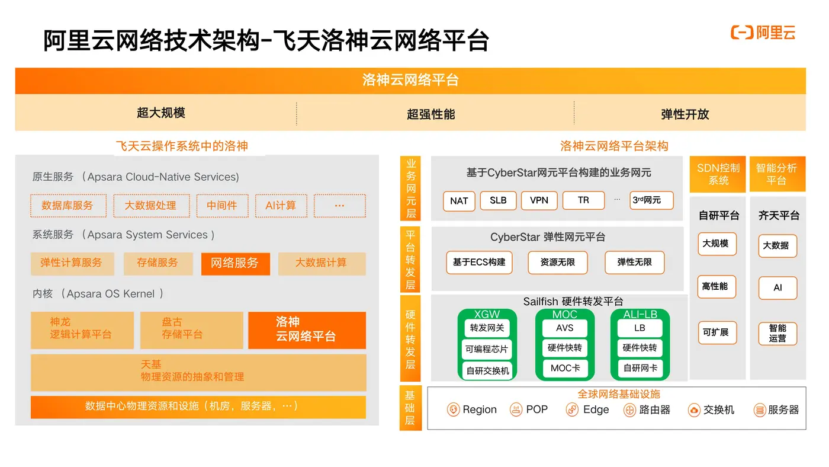Select the 大数据处理 dashed box
The width and height of the screenshot is (829, 467).
pyautogui.click(x=152, y=206)
